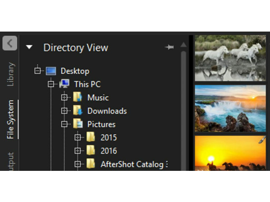The height and width of the screenshot is (202, 270).
Task: Click the Directory View heading
Action: 76,48
